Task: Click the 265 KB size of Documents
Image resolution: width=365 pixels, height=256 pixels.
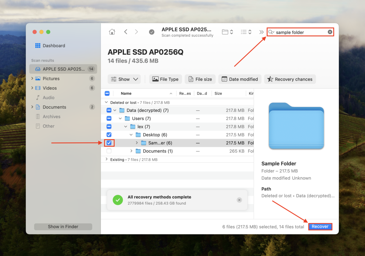Action: pyautogui.click(x=237, y=151)
